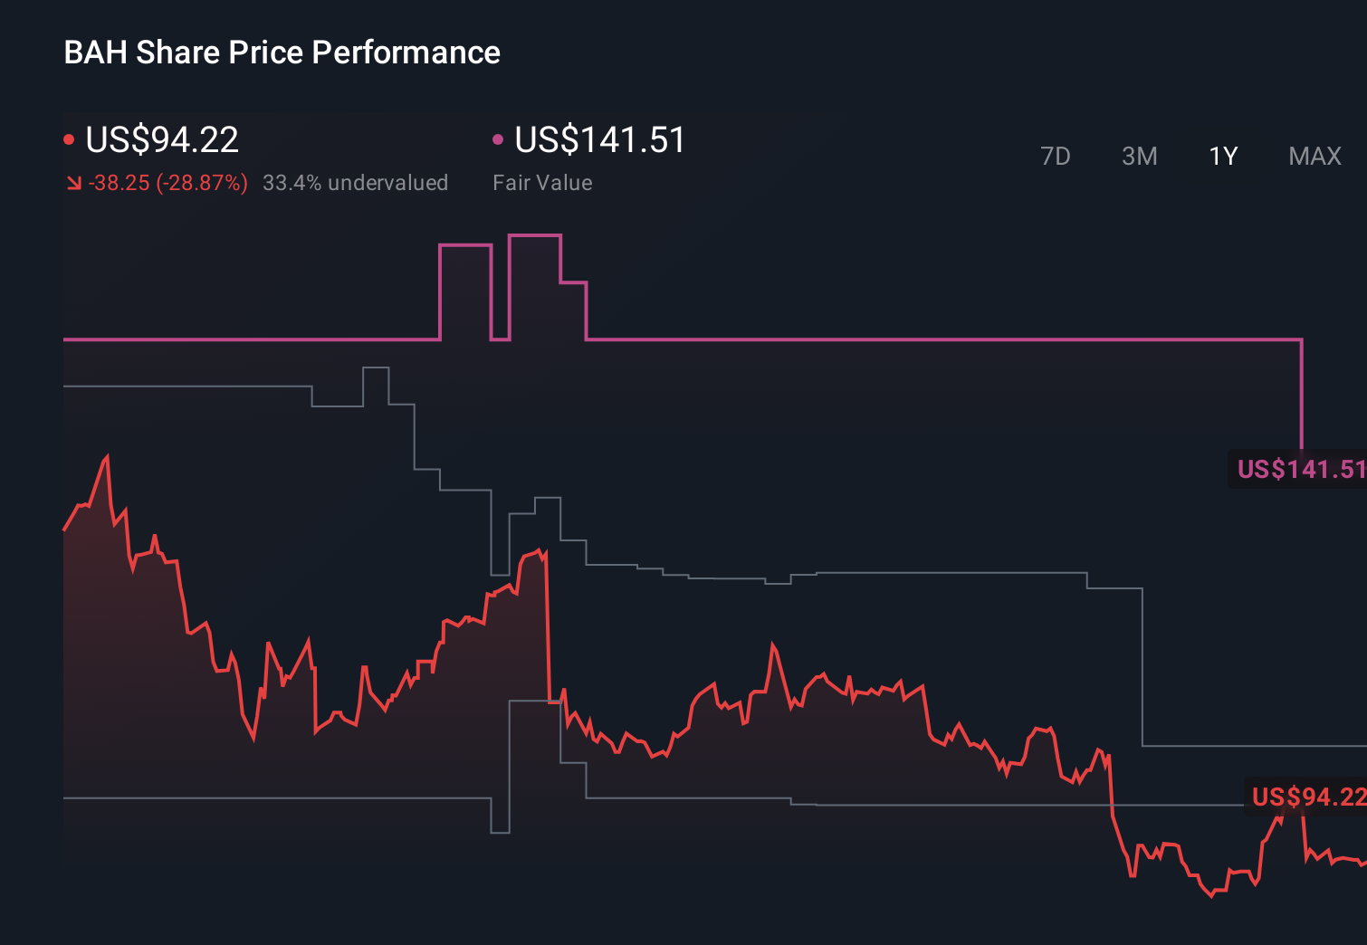
Task: Select the US$141.51 price tag on the chart
Action: (1301, 470)
